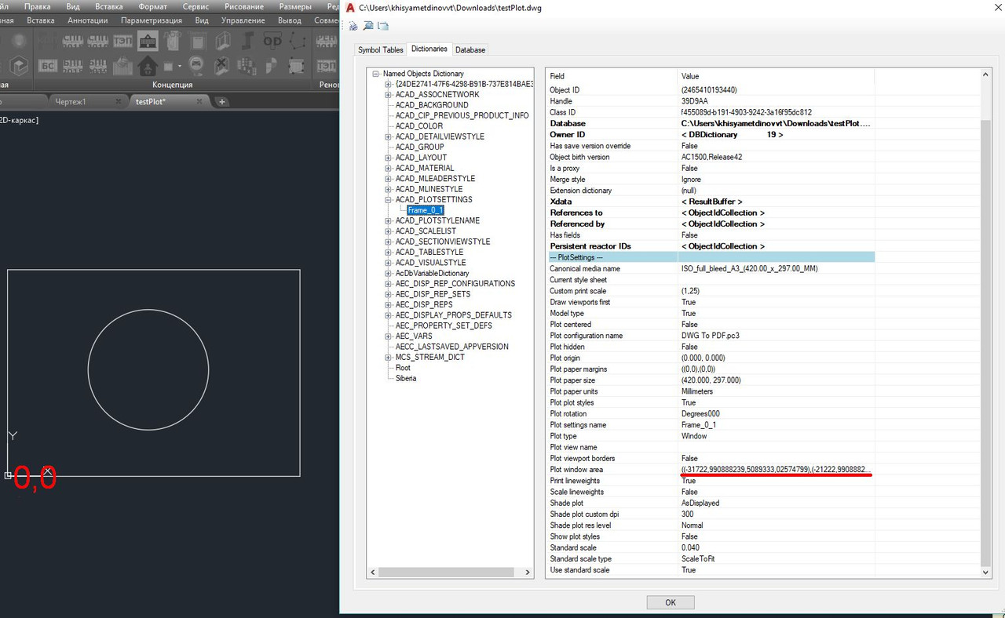
Task: Switch to the Аннотации ribbon tab
Action: [x=88, y=20]
